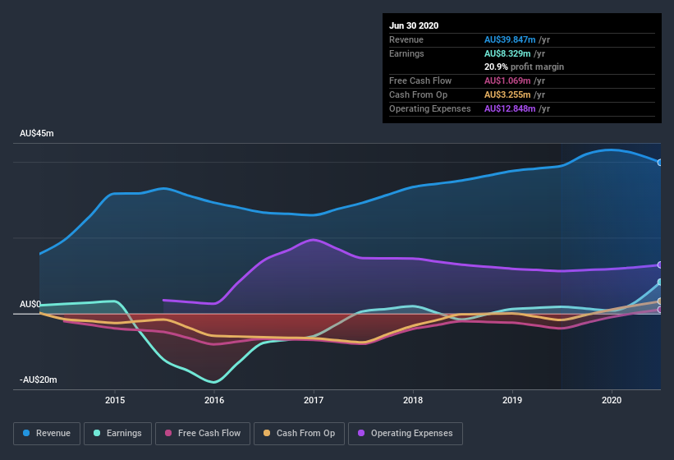Toggle the Revenue legend button
This screenshot has height=460, width=674.
pos(47,434)
